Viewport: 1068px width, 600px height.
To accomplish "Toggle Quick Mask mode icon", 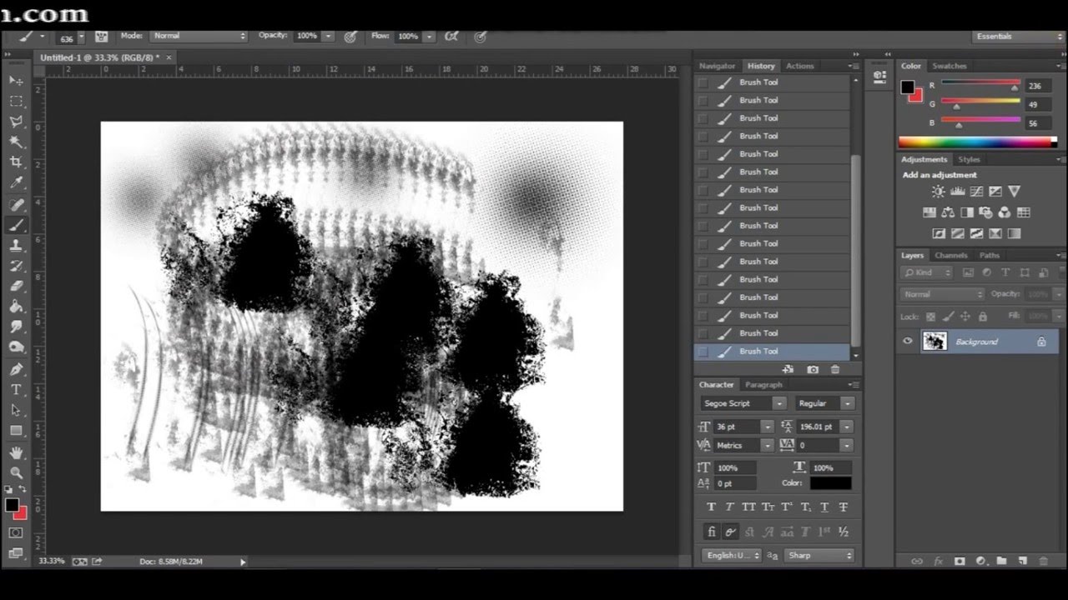I will point(16,532).
